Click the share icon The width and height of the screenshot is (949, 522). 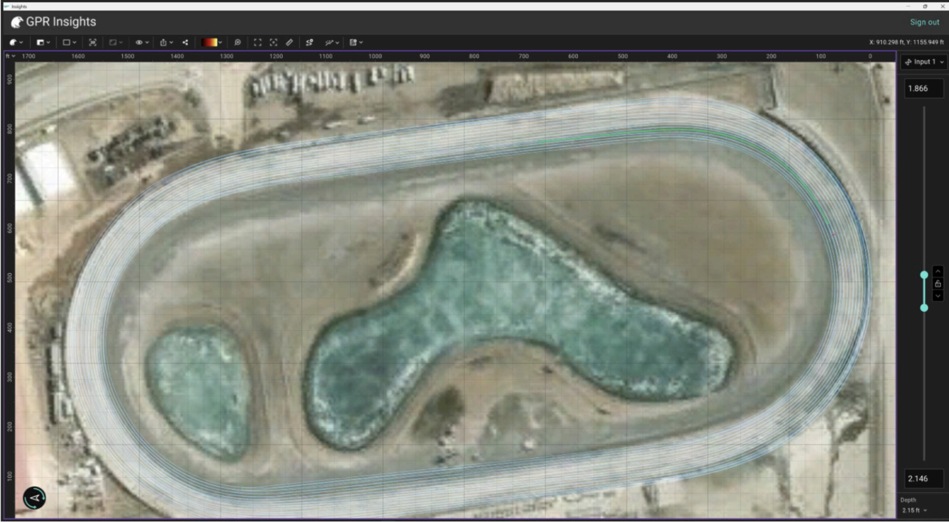[x=185, y=42]
